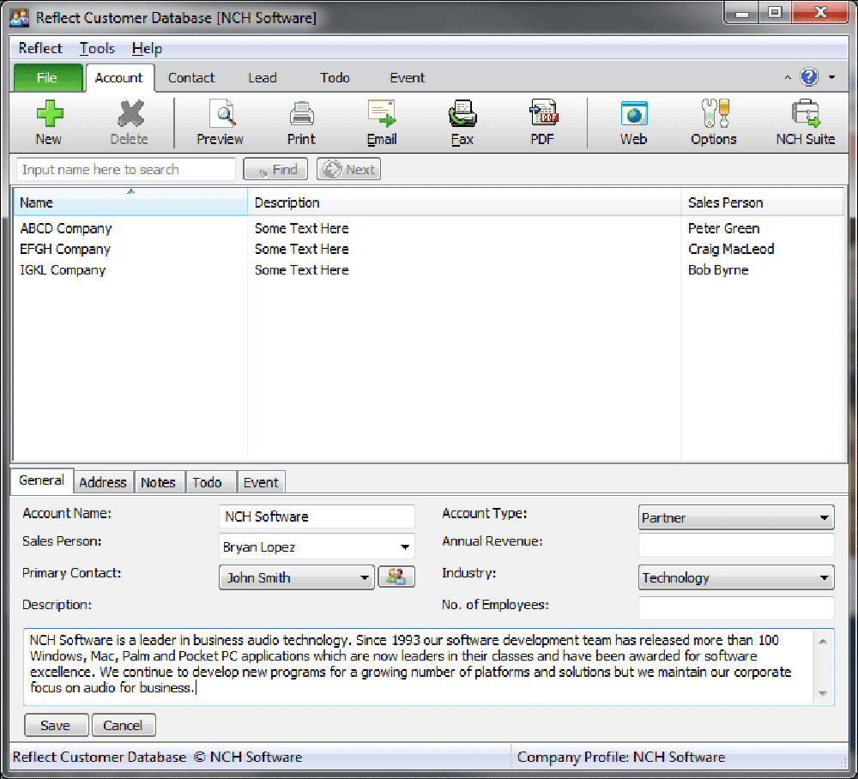
Task: Select the General details tab
Action: pyautogui.click(x=41, y=480)
